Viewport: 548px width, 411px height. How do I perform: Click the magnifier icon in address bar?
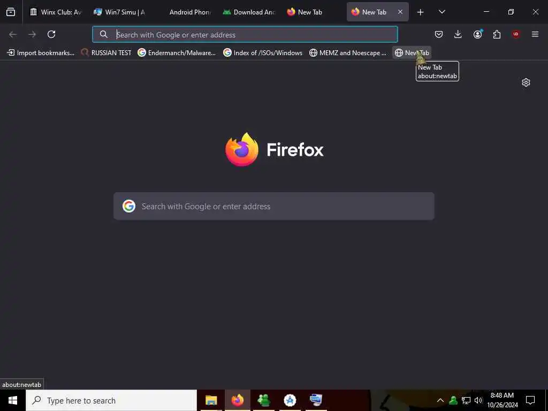(104, 34)
